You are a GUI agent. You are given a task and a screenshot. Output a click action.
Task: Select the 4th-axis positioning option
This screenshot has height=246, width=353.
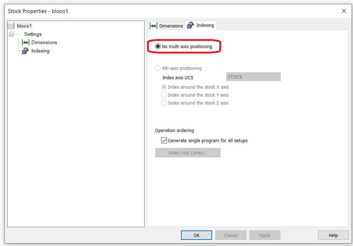point(158,68)
